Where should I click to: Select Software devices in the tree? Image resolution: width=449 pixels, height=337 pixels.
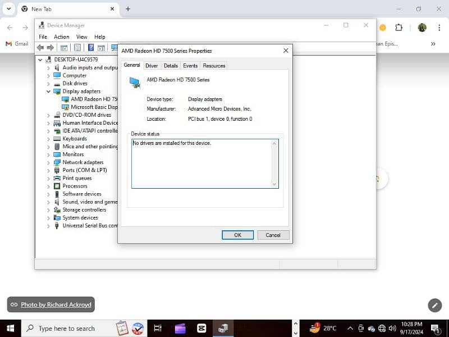(x=82, y=194)
